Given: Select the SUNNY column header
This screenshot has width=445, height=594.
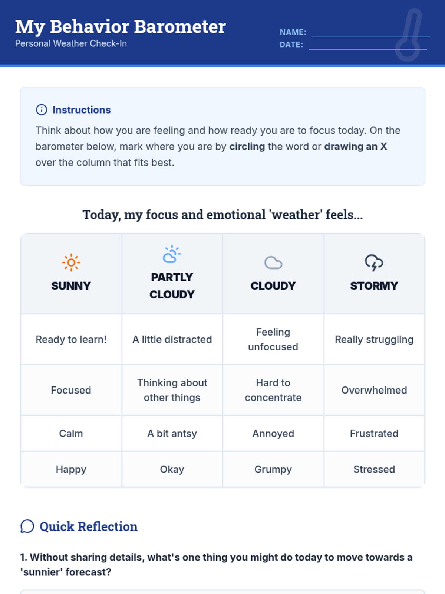Looking at the screenshot, I should click(71, 285).
